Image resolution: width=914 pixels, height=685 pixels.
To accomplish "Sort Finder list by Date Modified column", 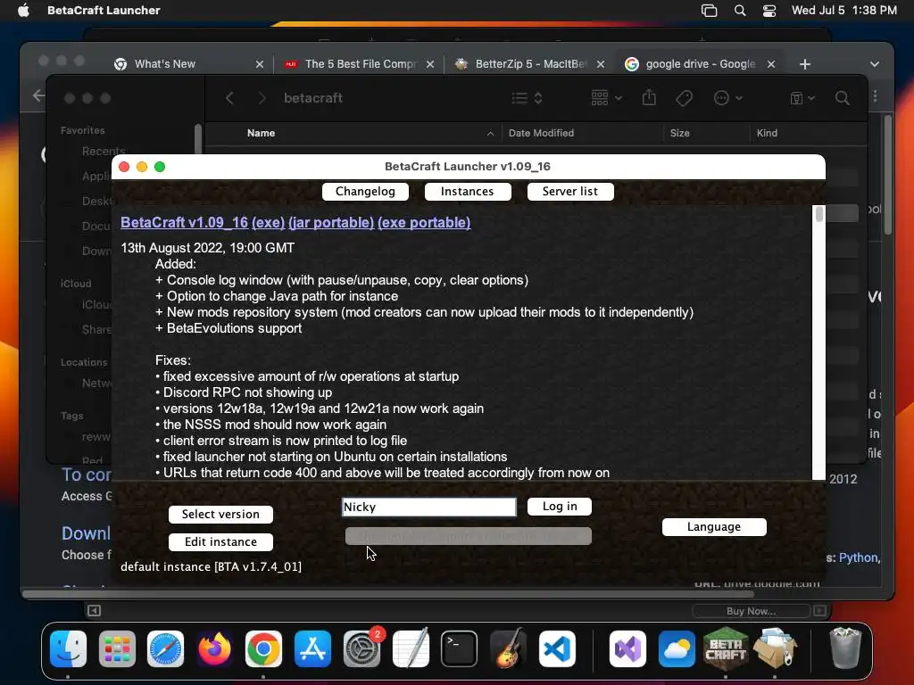I will [x=541, y=134].
